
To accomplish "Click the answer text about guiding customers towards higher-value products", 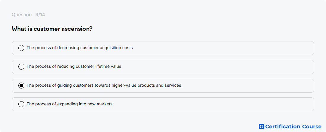I will point(104,85).
